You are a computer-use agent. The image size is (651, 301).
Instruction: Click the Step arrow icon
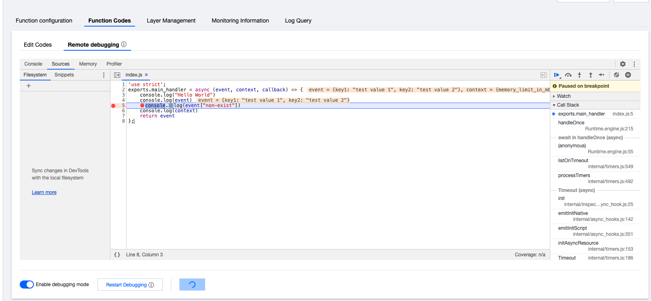click(601, 75)
